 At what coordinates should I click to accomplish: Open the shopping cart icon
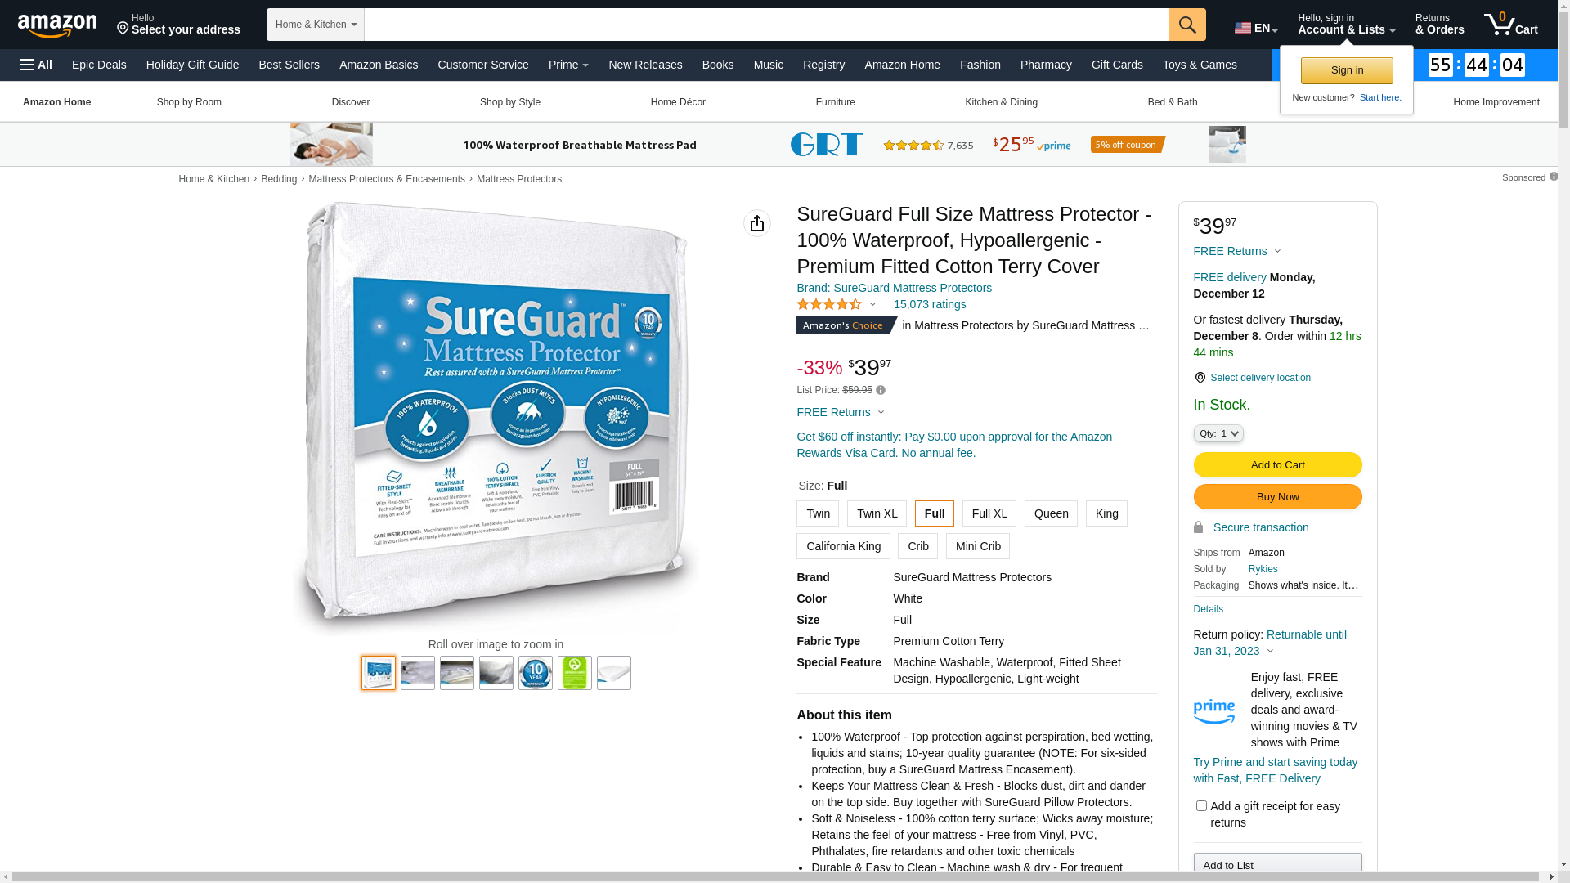[1510, 25]
